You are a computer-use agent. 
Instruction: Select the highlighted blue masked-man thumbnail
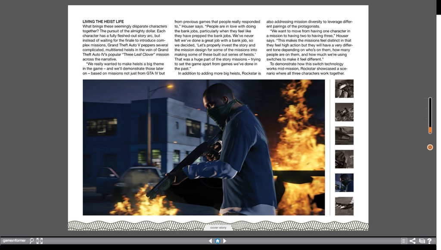tap(344, 182)
